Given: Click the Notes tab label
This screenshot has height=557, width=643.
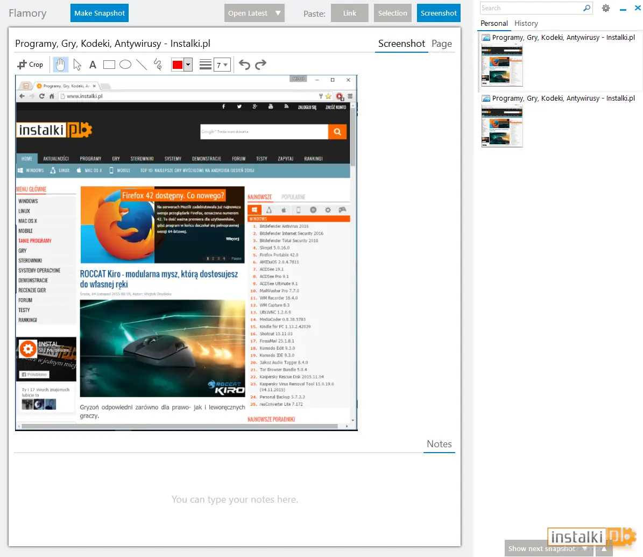Looking at the screenshot, I should [439, 444].
